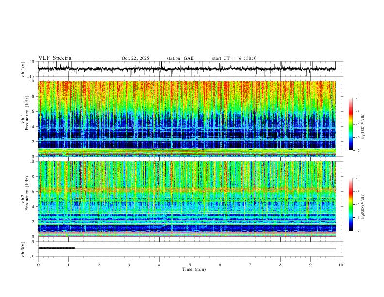Viewport: 384px width, 297px height.
Task: Click the ch.2 spectrogram color bar
Action: click(x=351, y=204)
